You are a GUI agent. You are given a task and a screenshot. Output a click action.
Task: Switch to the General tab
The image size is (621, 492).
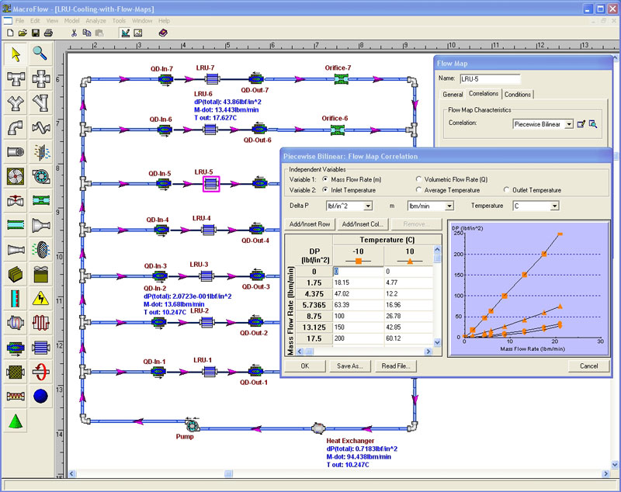click(x=453, y=95)
